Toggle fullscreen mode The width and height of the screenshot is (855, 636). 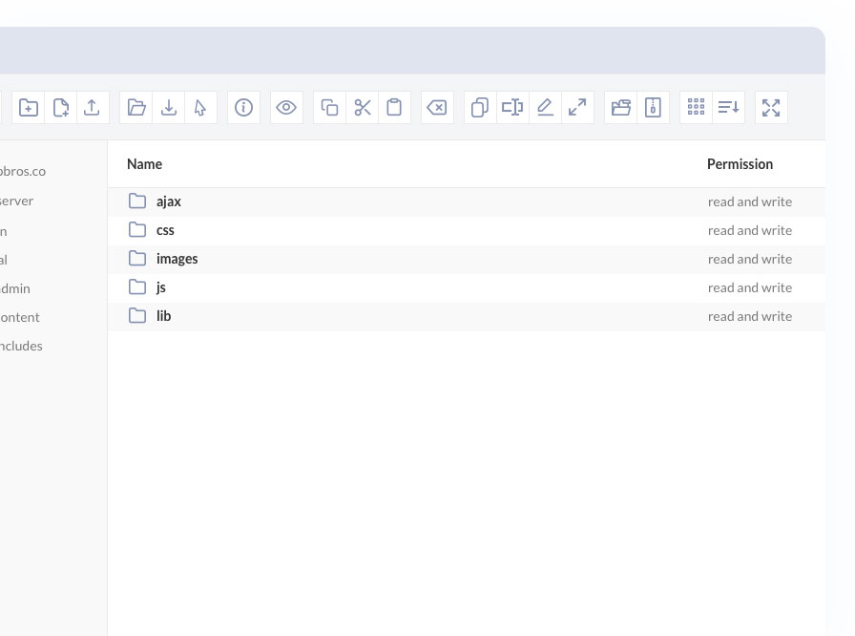click(771, 107)
